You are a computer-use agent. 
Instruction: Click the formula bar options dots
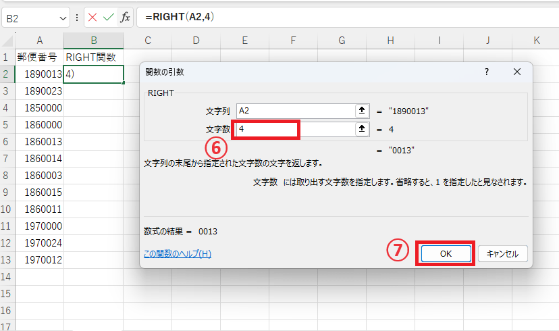click(x=77, y=18)
